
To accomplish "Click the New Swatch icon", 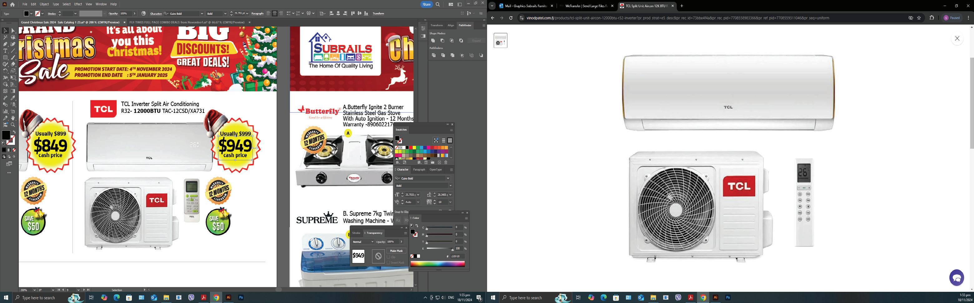I will click(439, 163).
